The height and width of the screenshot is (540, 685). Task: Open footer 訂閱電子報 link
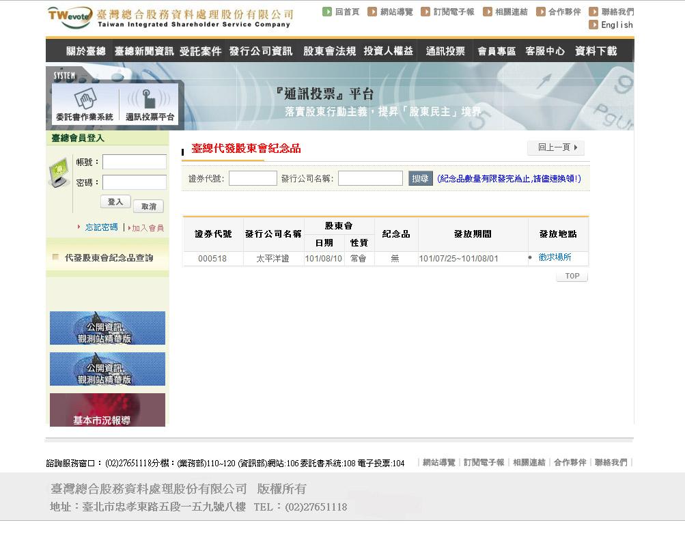[x=484, y=462]
